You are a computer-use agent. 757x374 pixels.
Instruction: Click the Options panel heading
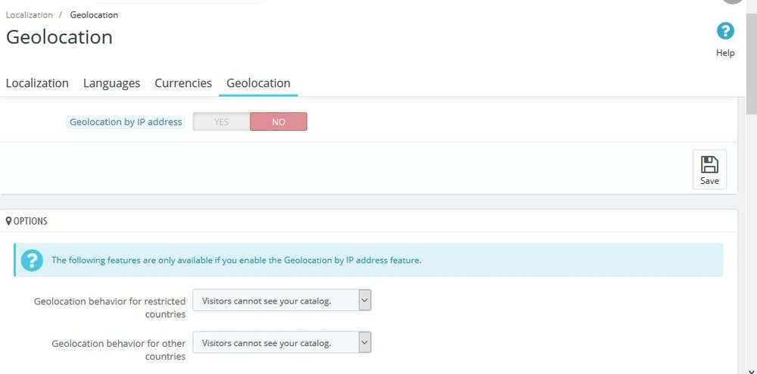point(30,221)
